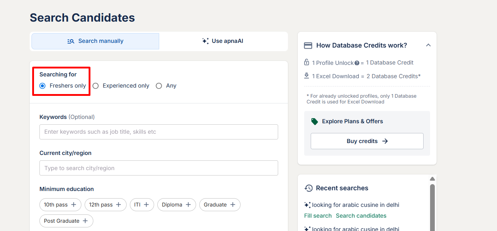
Task: Open the Fill search link
Action: 318,216
